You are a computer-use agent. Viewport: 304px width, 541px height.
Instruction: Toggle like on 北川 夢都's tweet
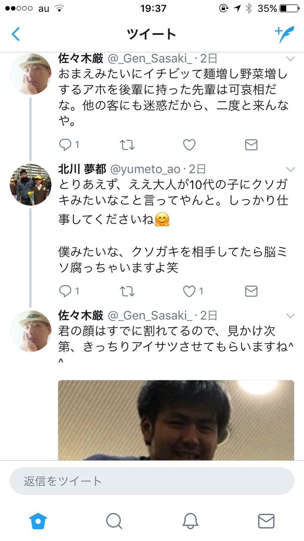(193, 291)
